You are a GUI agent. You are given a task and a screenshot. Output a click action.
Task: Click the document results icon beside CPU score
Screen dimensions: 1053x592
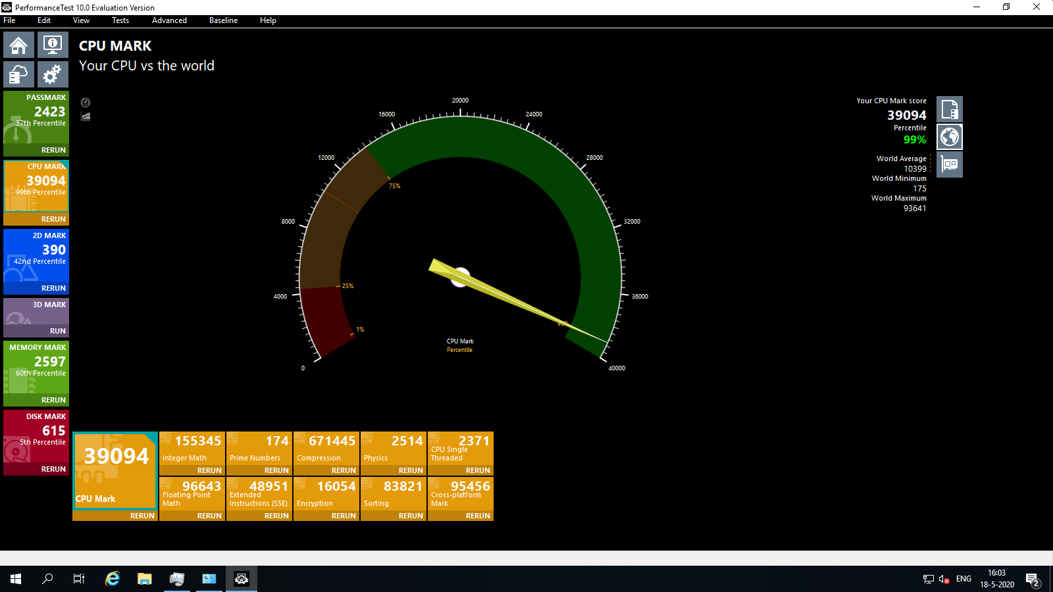coord(949,109)
